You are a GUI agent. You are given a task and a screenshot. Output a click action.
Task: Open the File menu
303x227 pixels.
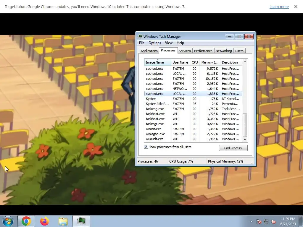click(x=142, y=43)
